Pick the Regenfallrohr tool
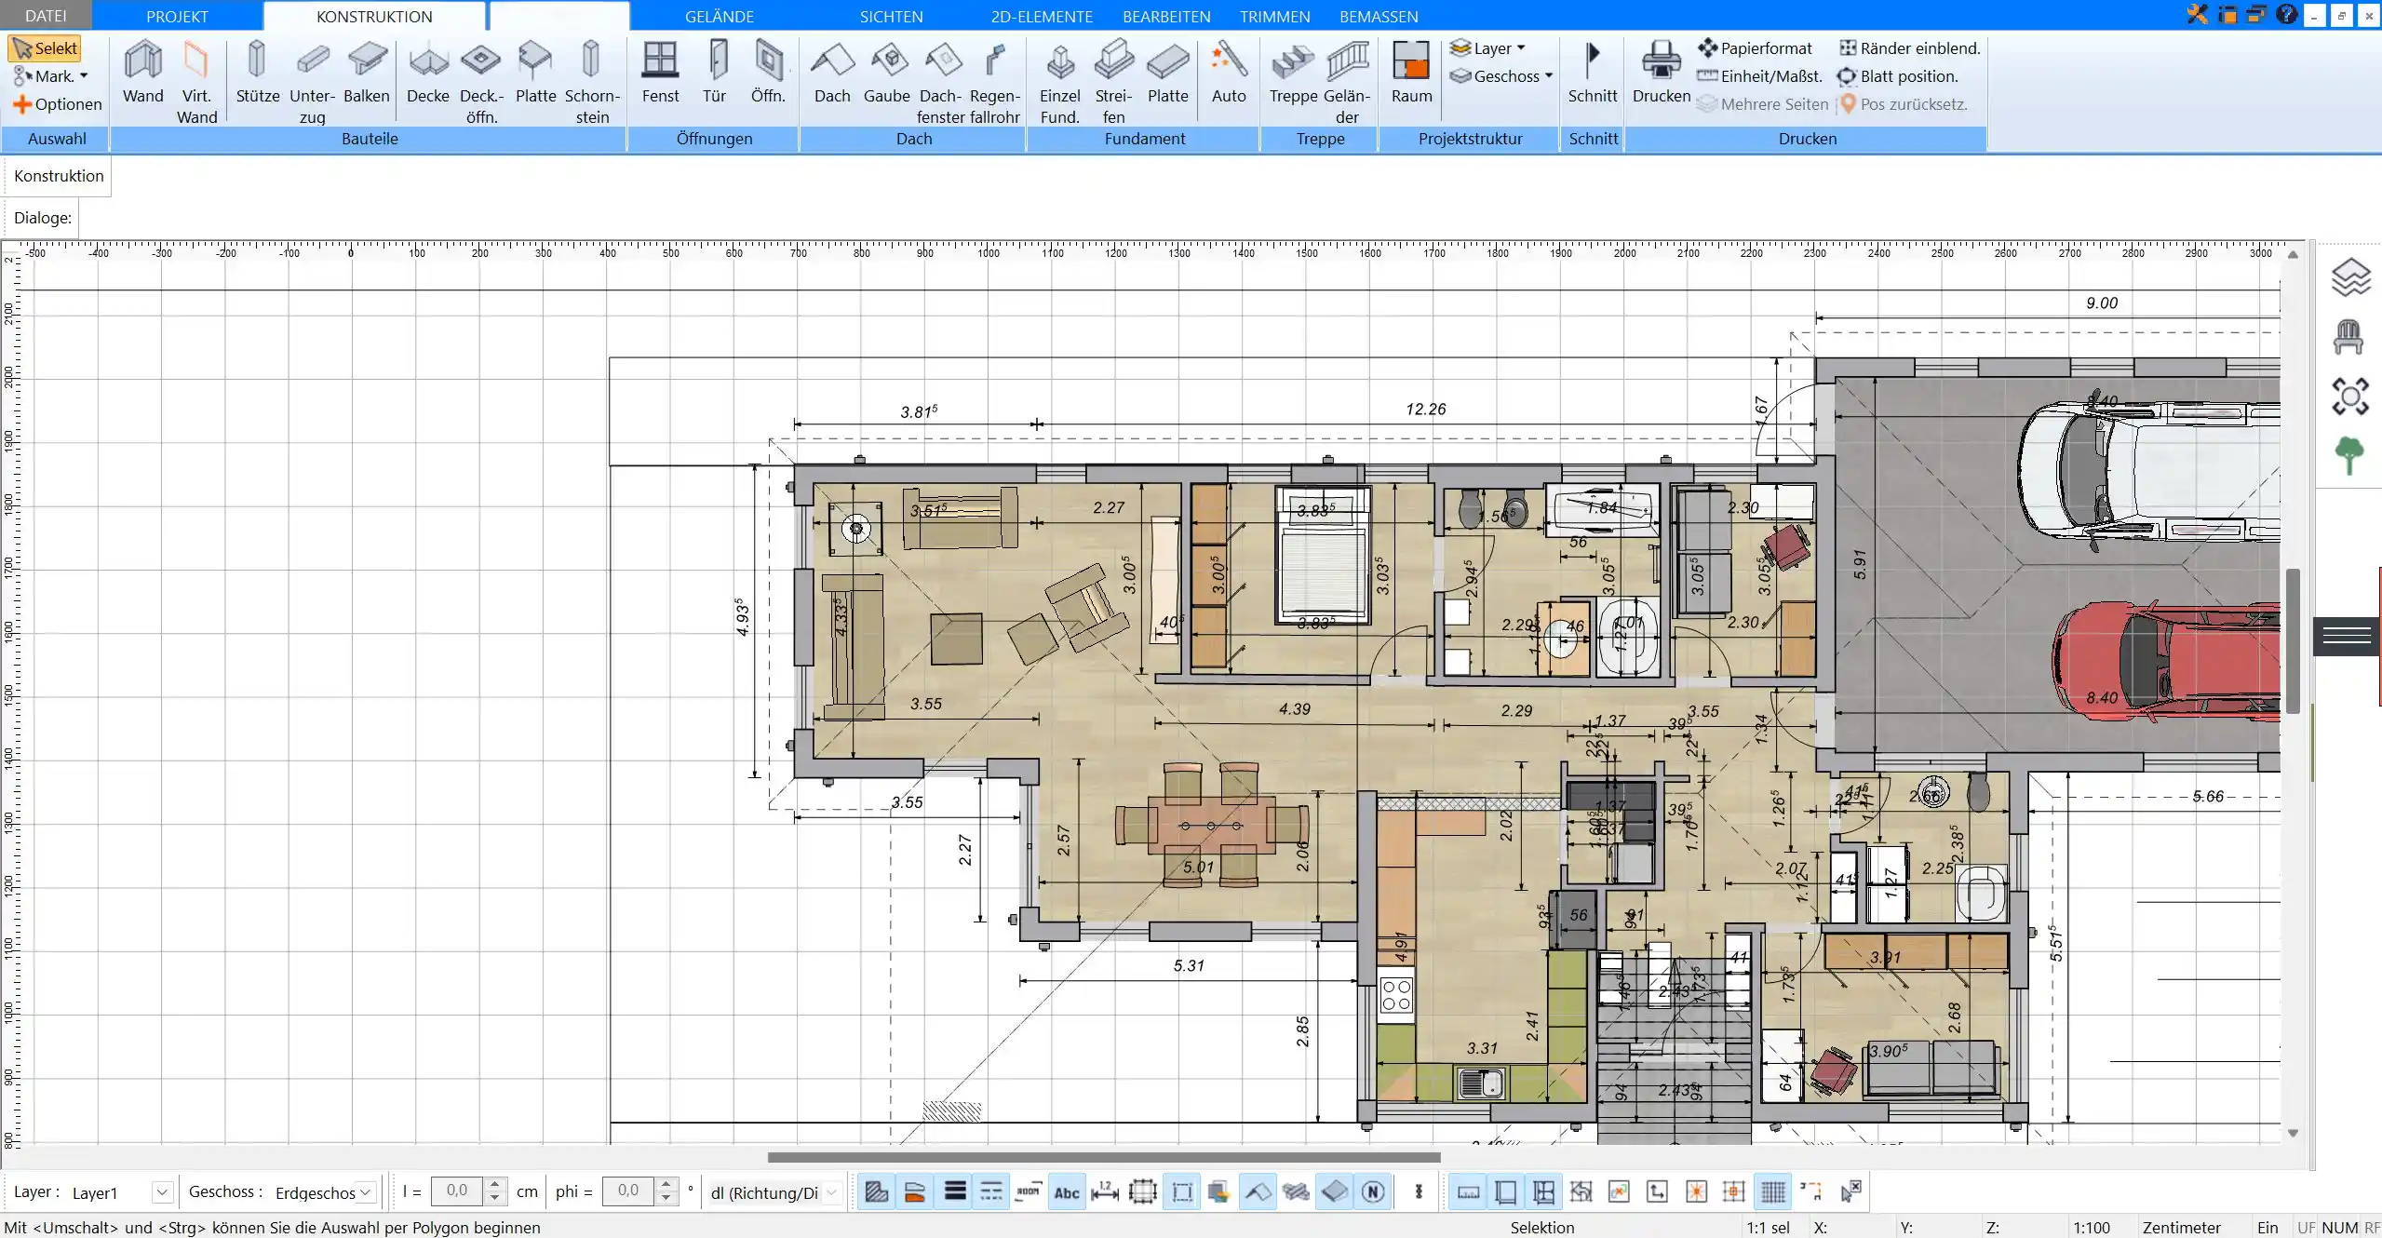The height and width of the screenshot is (1238, 2382). click(994, 82)
